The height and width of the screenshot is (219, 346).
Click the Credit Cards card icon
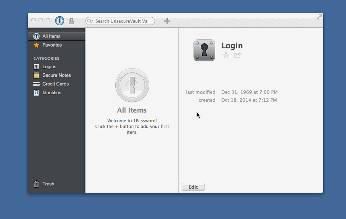tap(36, 84)
